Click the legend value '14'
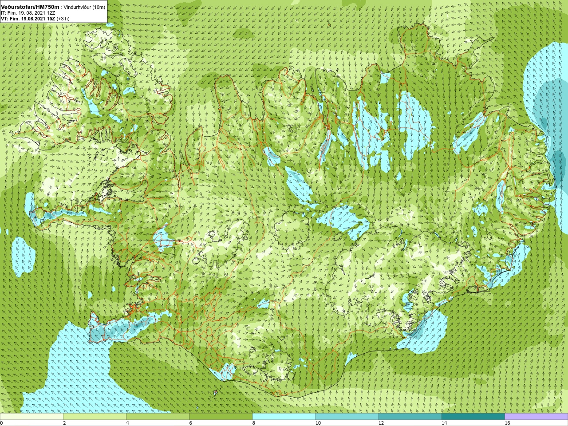Screen dimensions: 568x426 point(444,423)
